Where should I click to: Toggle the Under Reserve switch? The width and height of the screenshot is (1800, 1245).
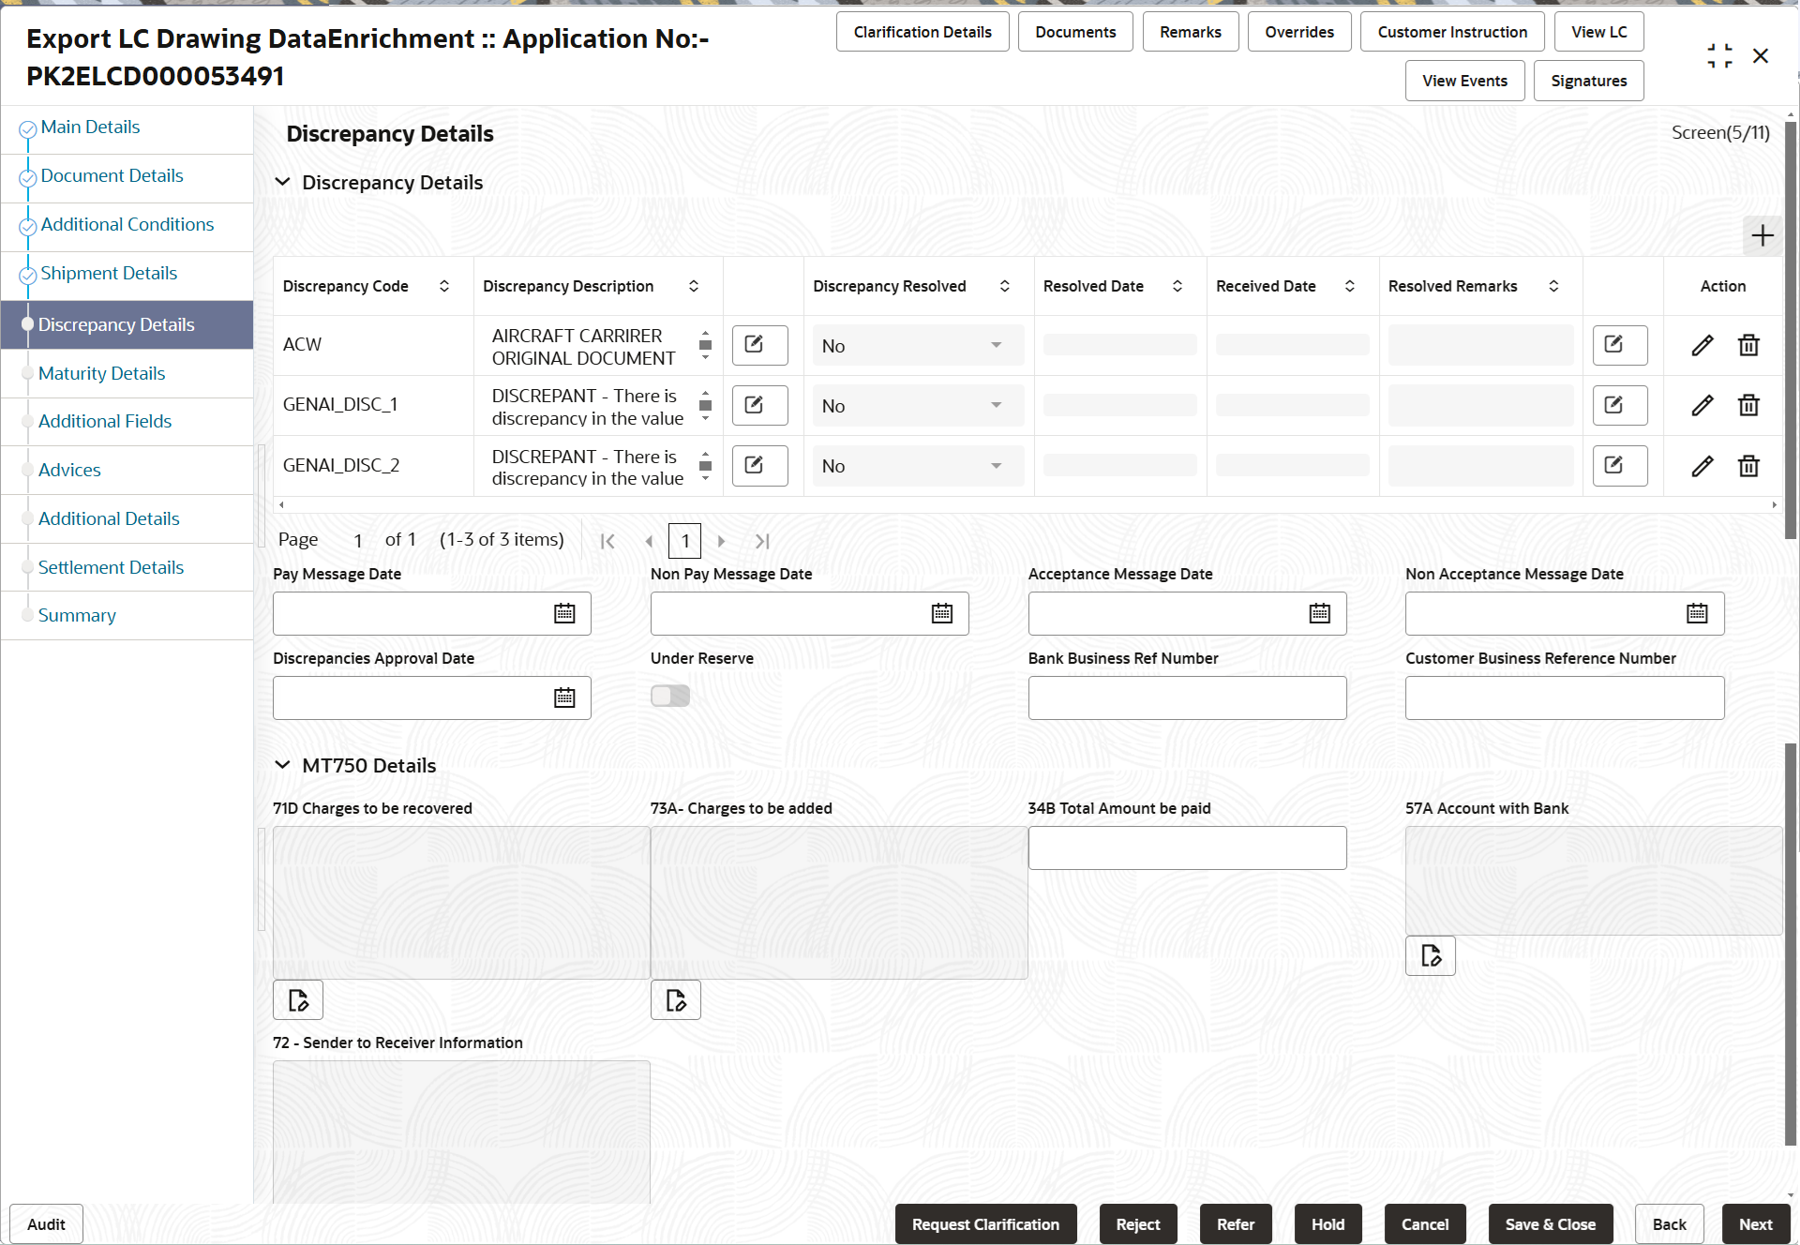pyautogui.click(x=670, y=696)
